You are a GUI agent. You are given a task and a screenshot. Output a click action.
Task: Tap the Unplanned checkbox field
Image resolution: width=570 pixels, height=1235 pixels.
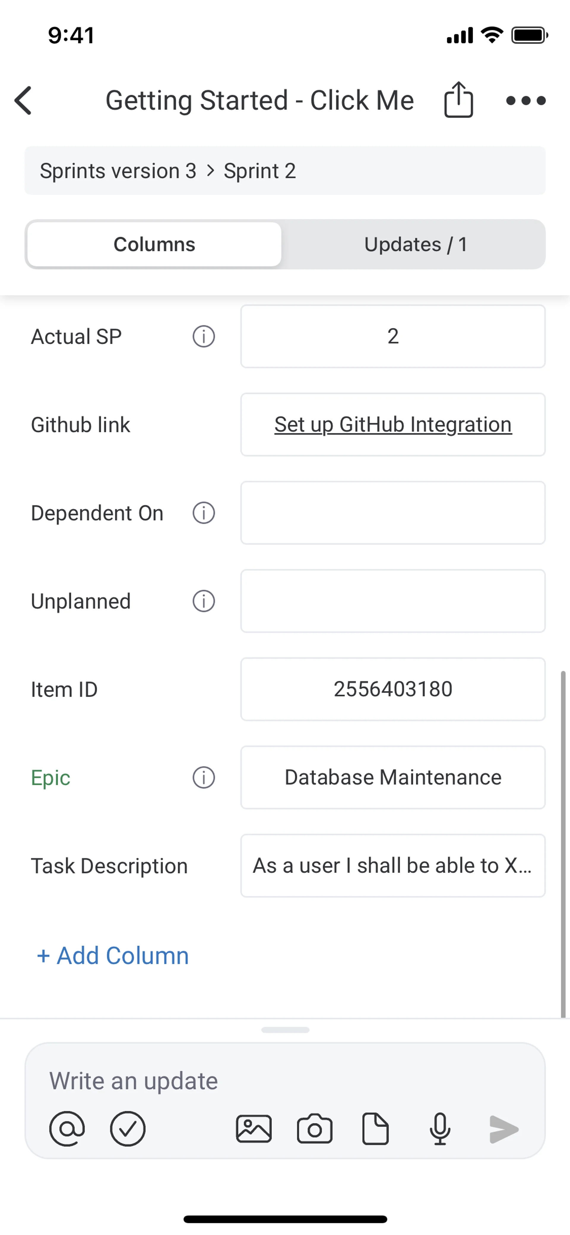pos(393,601)
